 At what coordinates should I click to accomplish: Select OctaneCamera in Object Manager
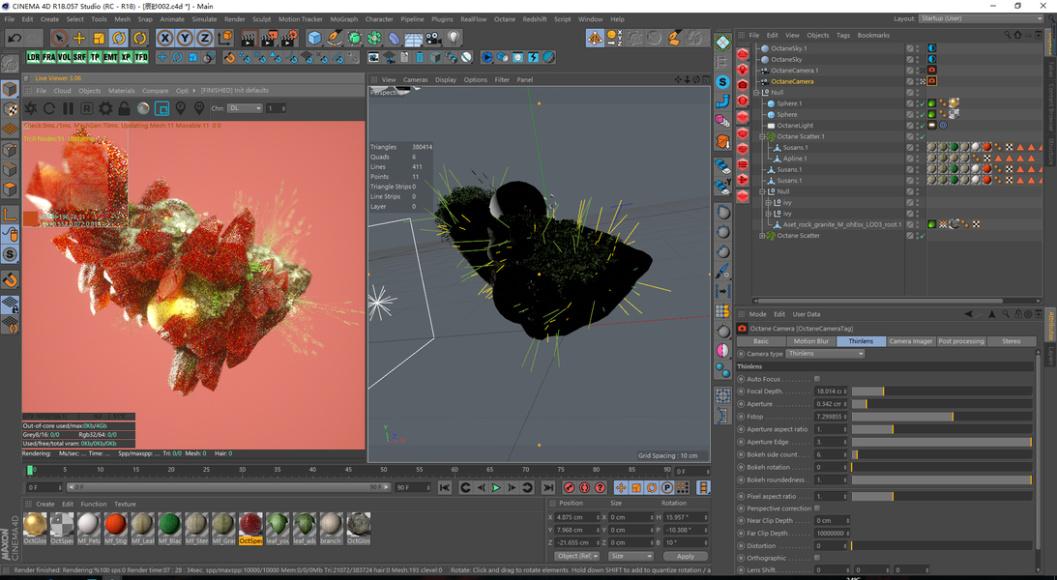[792, 81]
